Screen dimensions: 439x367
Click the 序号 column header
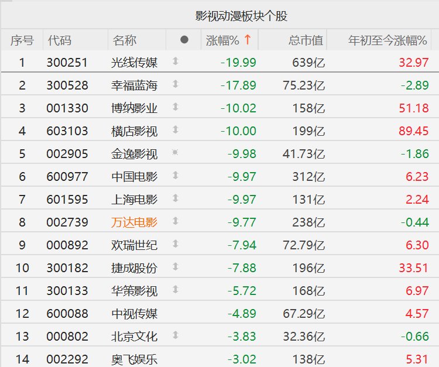point(22,40)
